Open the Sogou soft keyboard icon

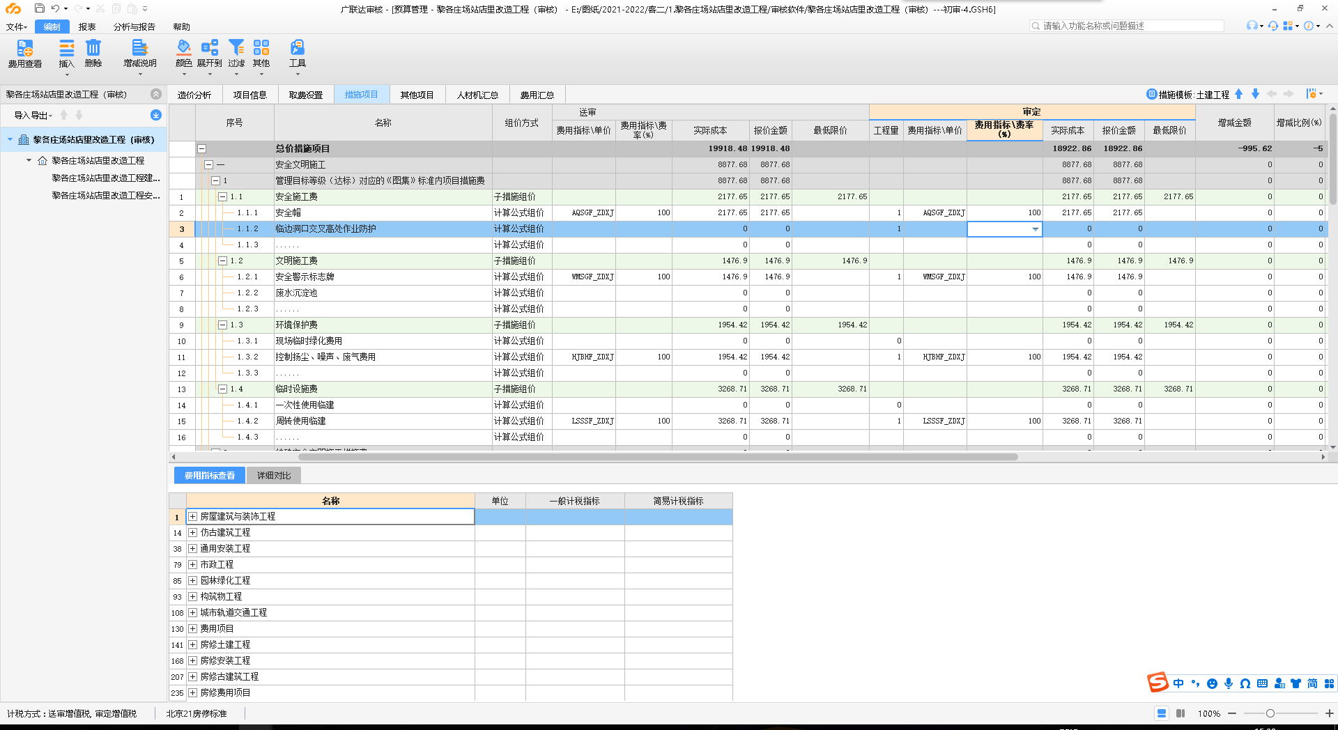point(1262,683)
